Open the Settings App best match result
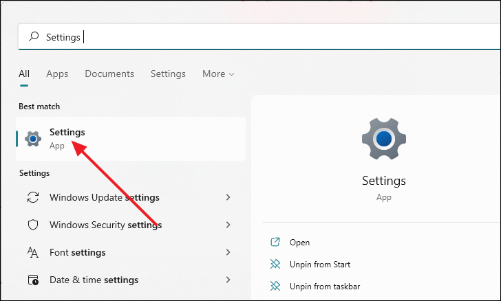The height and width of the screenshot is (301, 501). [131, 139]
